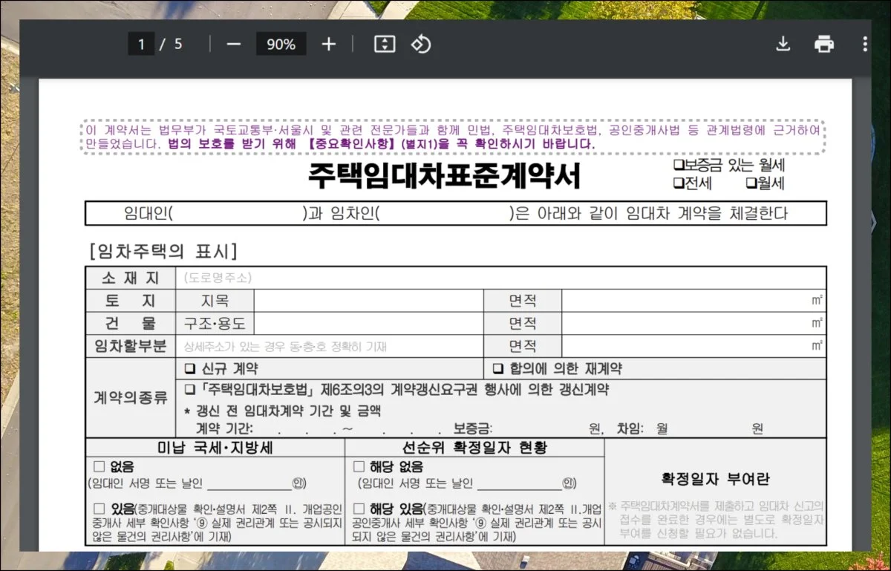Rotate the document counterclockwise
This screenshot has width=891, height=571.
[x=421, y=45]
